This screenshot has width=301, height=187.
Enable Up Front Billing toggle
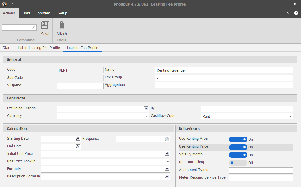click(x=238, y=163)
